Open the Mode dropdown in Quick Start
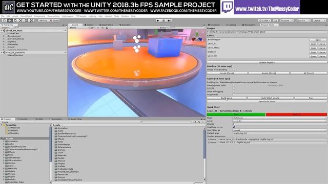The height and width of the screenshot is (184, 328). click(x=280, y=118)
